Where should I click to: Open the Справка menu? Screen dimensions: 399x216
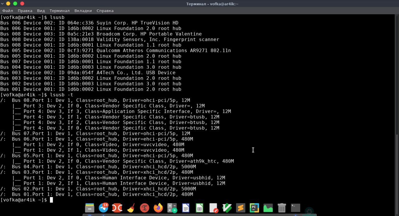tap(105, 11)
